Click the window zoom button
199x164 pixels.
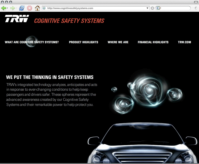[x=11, y=2]
